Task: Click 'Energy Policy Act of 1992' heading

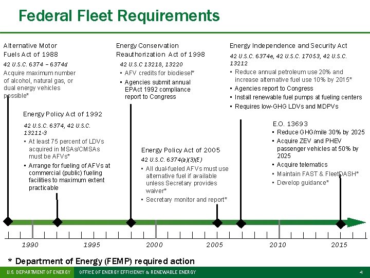Action: (x=63, y=114)
